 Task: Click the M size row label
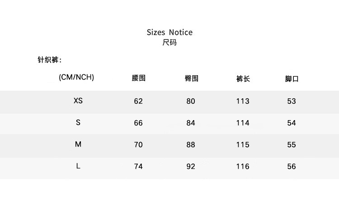[x=78, y=144]
